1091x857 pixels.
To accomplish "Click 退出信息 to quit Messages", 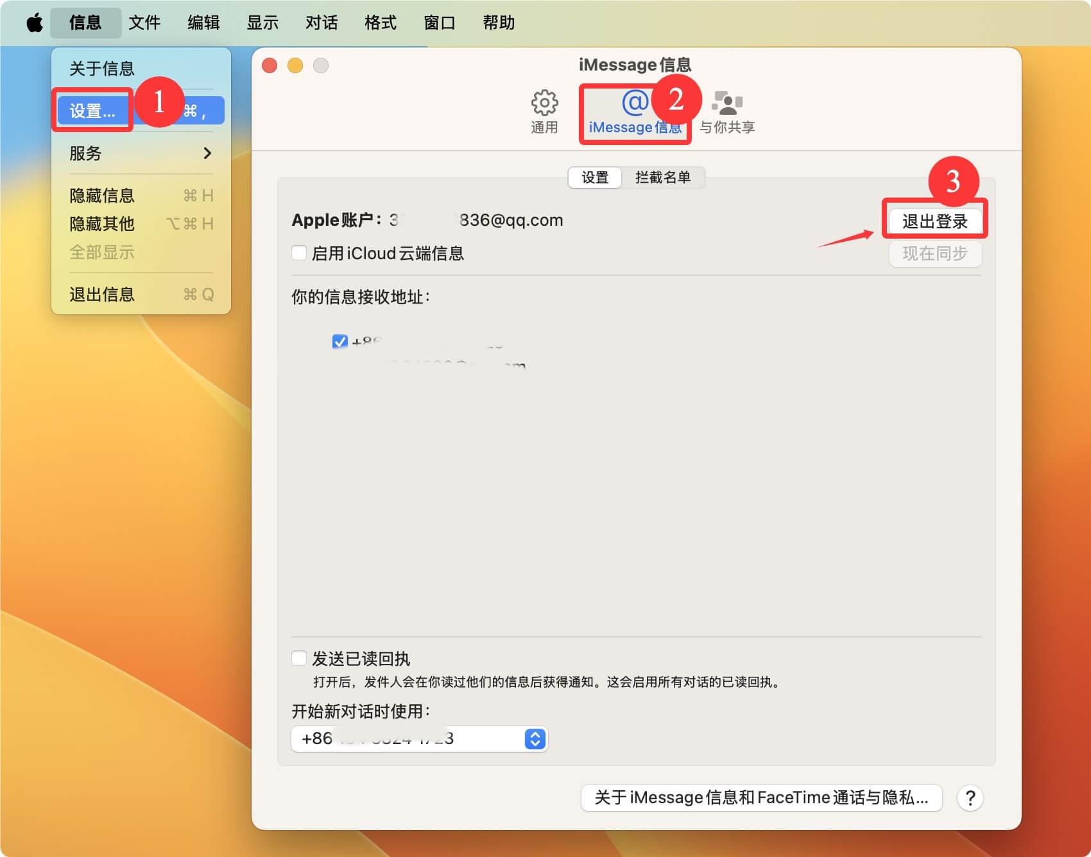I will 101,294.
